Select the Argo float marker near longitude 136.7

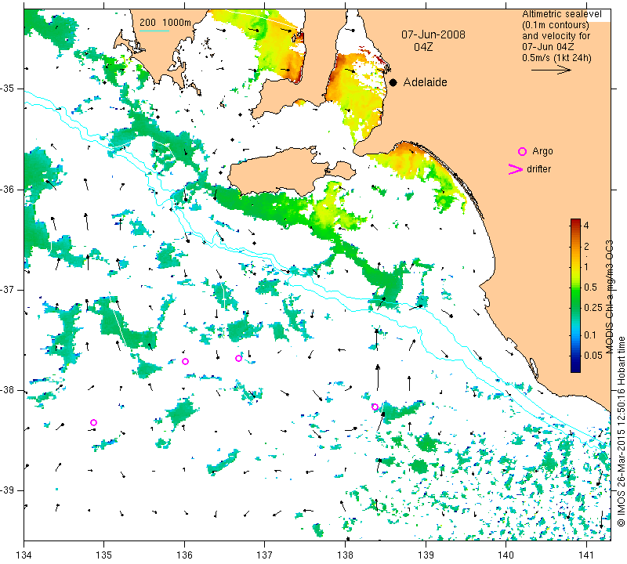(238, 358)
